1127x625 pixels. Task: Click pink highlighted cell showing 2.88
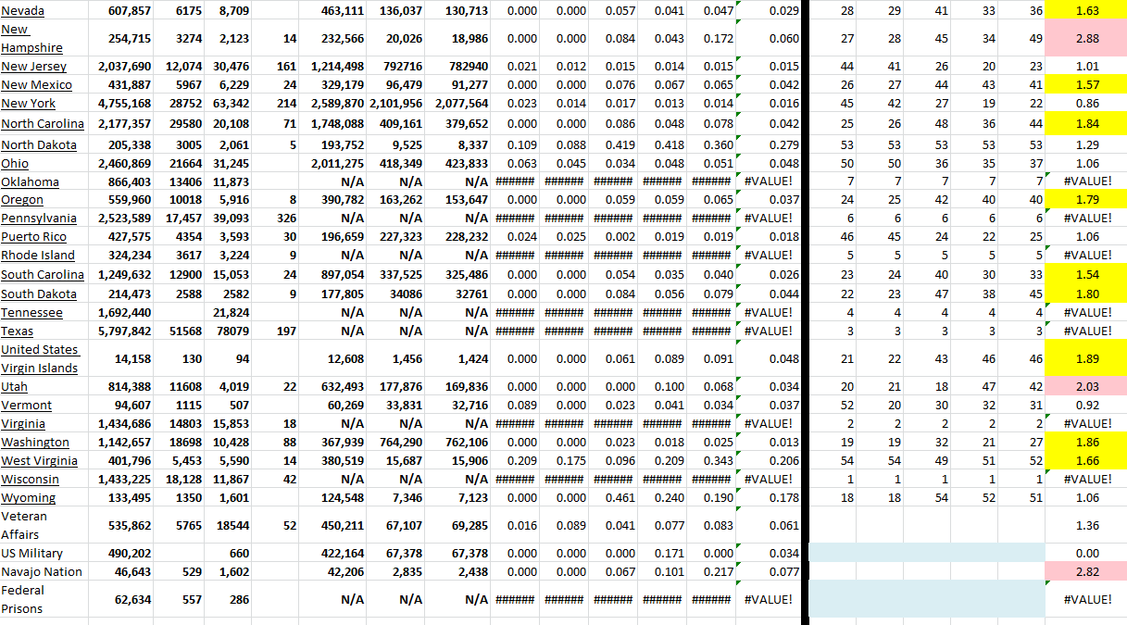[x=1085, y=39]
